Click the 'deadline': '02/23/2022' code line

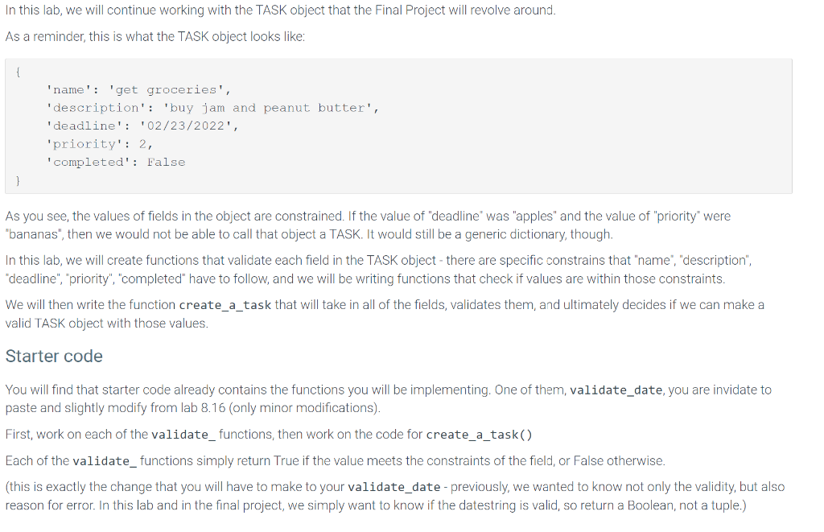tap(142, 126)
